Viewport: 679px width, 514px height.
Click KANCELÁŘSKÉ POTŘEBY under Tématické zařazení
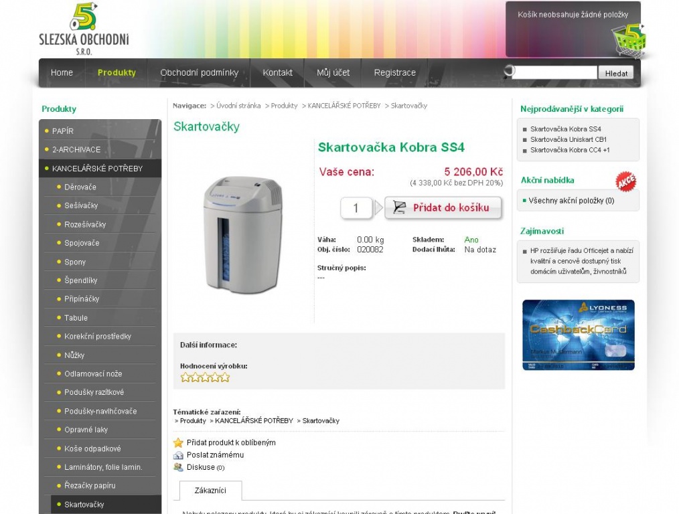pos(254,420)
